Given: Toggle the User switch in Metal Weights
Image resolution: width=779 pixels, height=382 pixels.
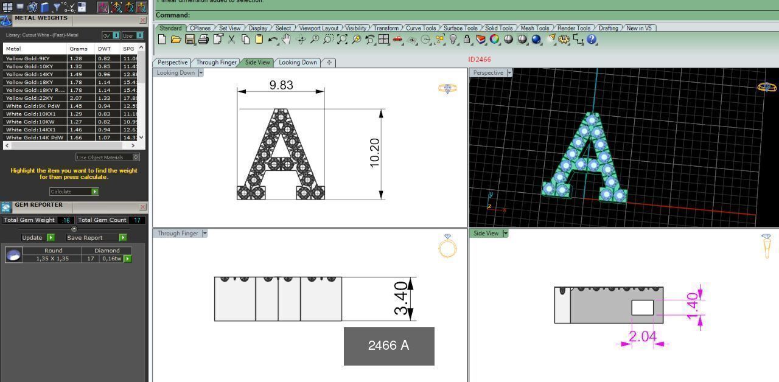Looking at the screenshot, I should click(132, 35).
